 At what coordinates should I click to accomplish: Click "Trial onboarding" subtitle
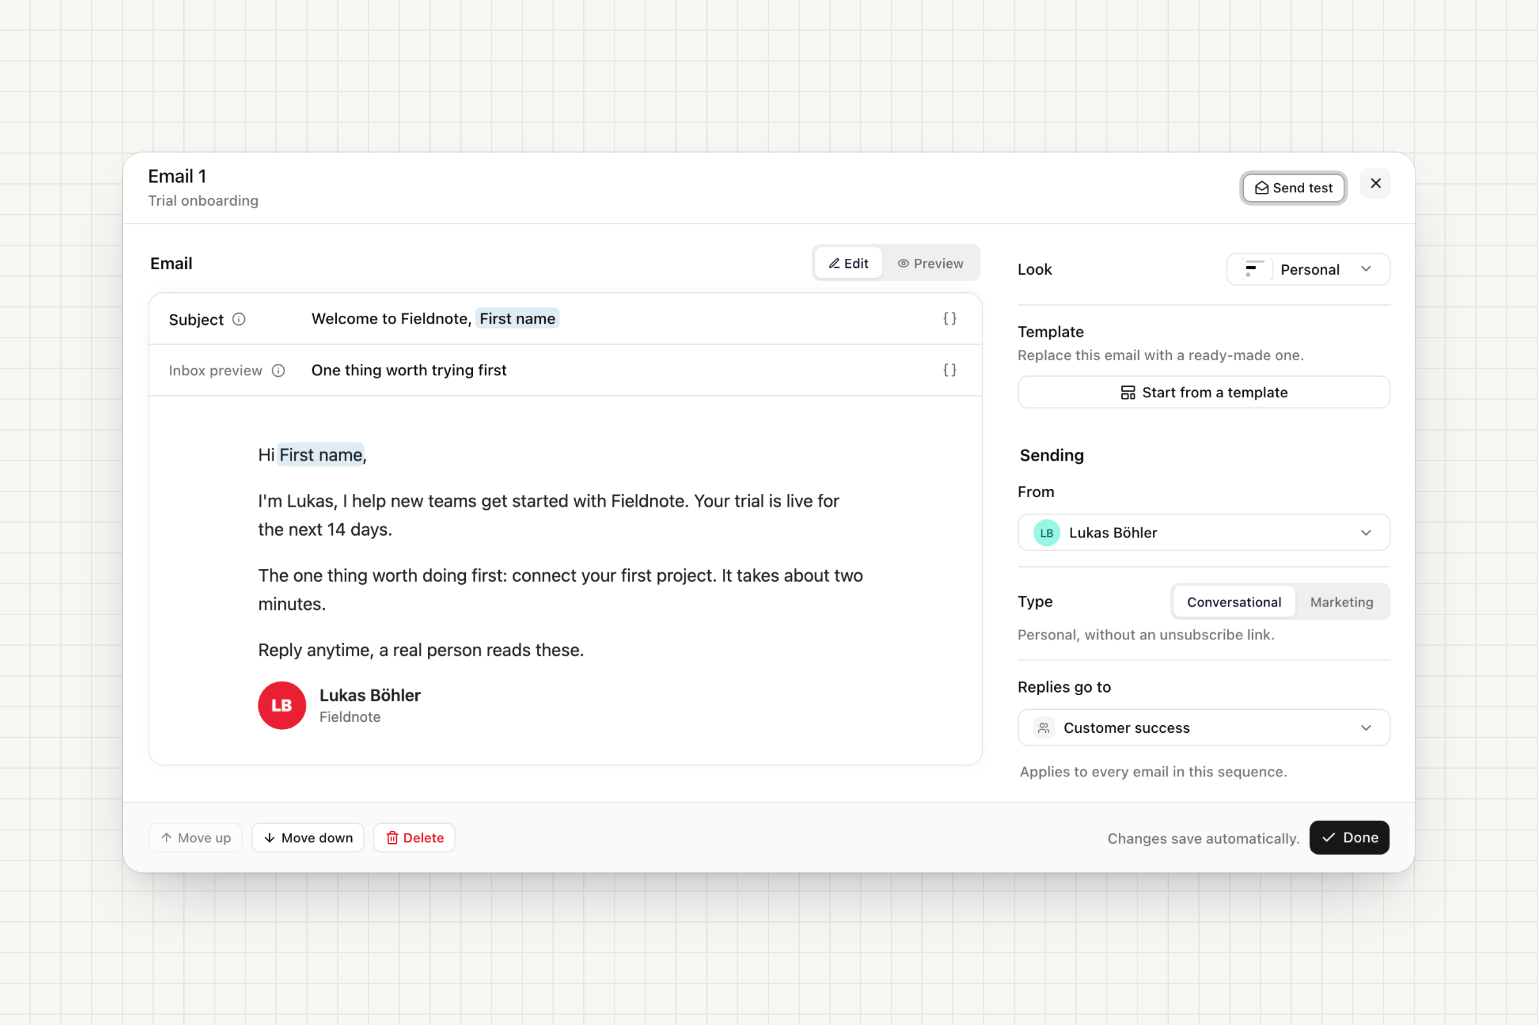point(203,201)
